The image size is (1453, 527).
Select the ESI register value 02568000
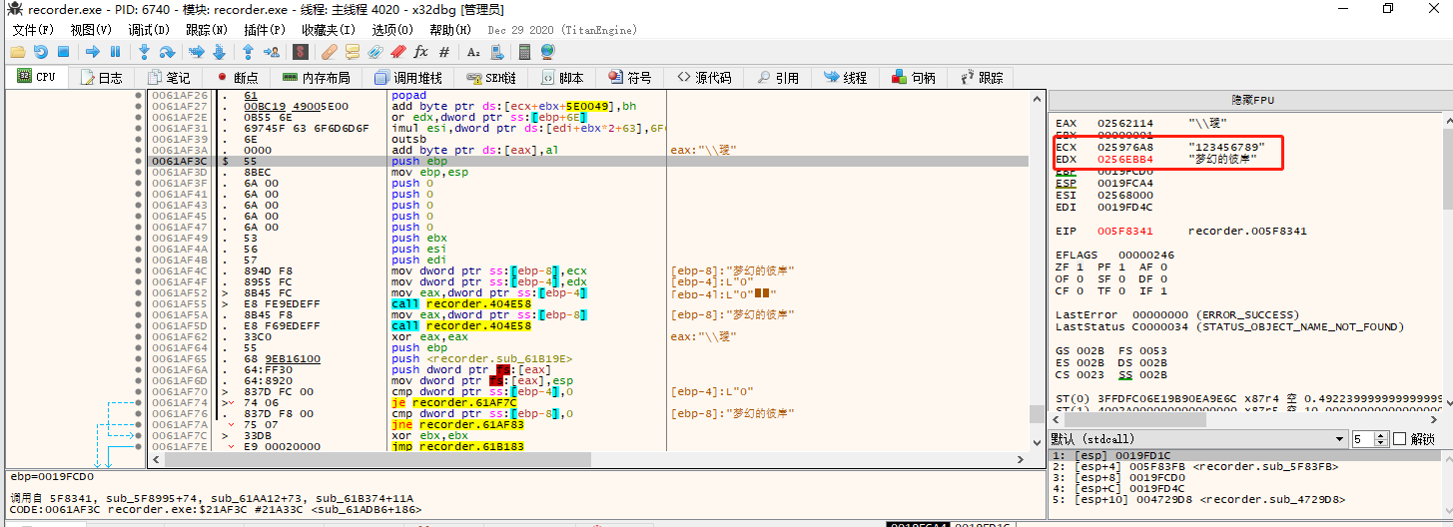pyautogui.click(x=1125, y=195)
